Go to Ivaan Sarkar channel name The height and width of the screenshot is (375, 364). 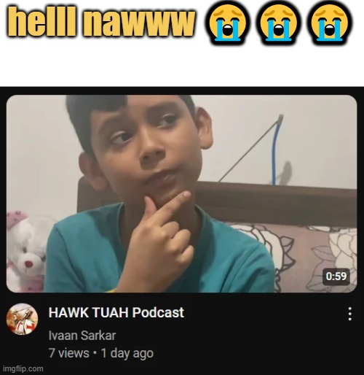pyautogui.click(x=82, y=336)
